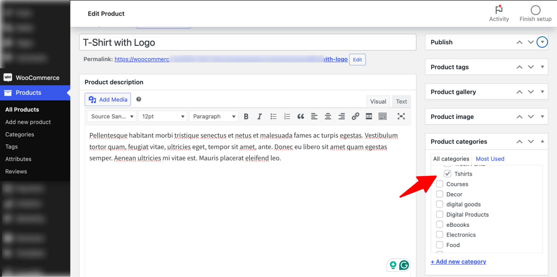Open Reviews in the sidebar
557x277 pixels.
pyautogui.click(x=16, y=172)
